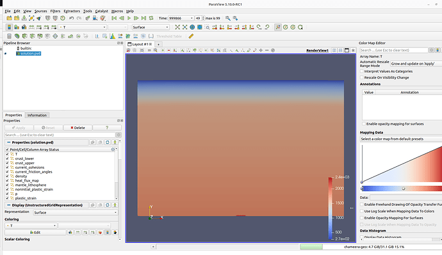This screenshot has height=255, width=442.
Task: Click Rescale to data range icon
Action: click(31, 27)
